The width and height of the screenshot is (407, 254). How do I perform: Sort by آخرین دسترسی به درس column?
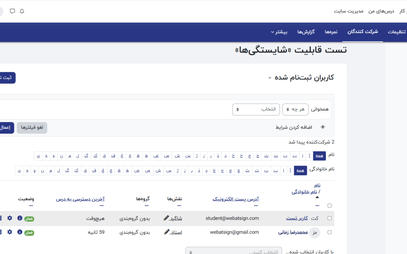(x=80, y=199)
